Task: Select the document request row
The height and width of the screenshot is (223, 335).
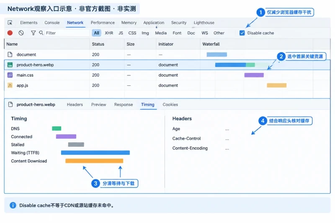Action: point(167,54)
